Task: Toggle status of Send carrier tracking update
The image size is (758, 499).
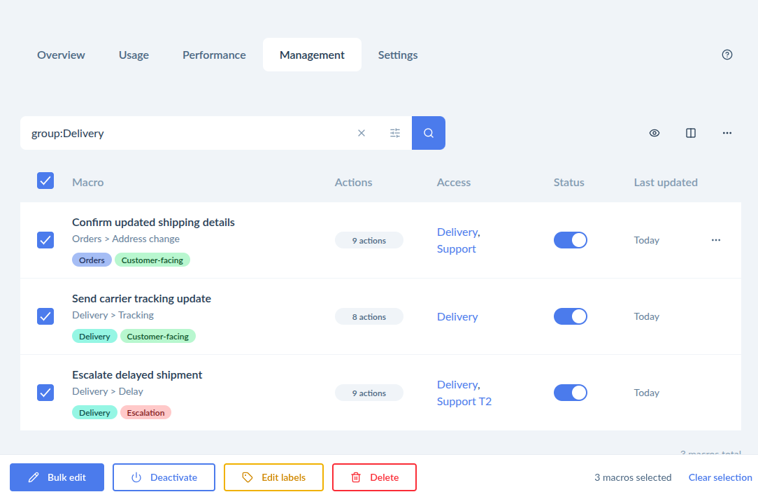Action: 571,316
